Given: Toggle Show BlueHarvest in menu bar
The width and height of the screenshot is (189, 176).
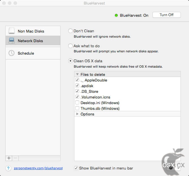Looking at the screenshot, I should (76, 168).
